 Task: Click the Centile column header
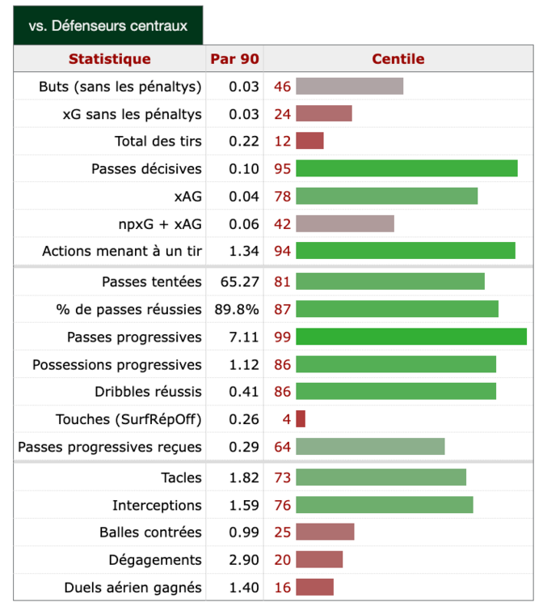(x=398, y=59)
